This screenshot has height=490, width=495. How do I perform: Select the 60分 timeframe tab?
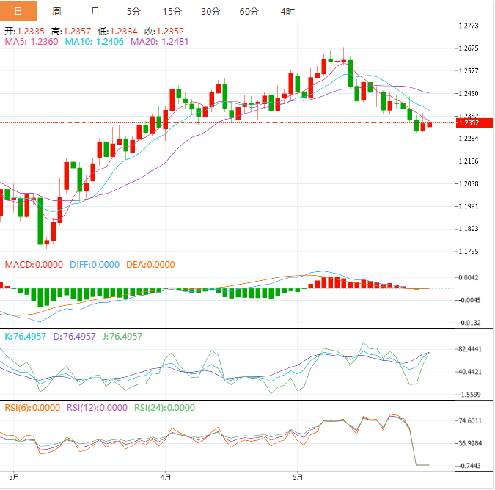(249, 11)
